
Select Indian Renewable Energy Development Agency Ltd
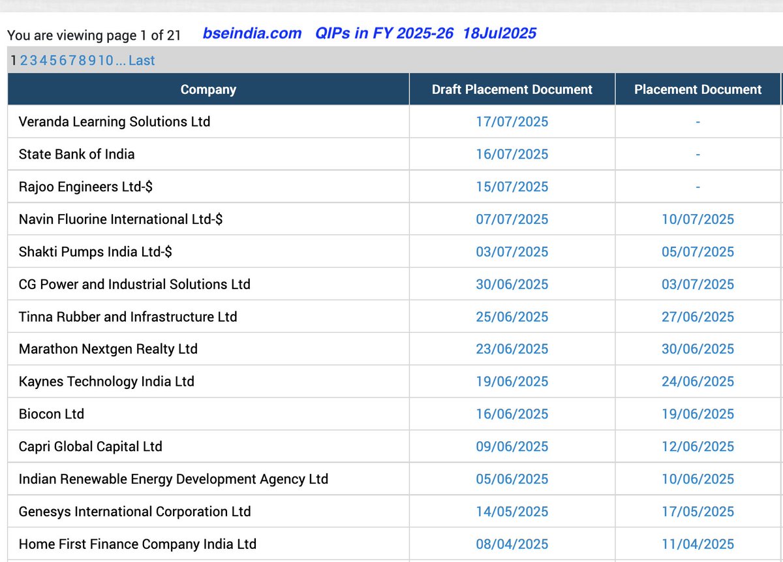[174, 479]
